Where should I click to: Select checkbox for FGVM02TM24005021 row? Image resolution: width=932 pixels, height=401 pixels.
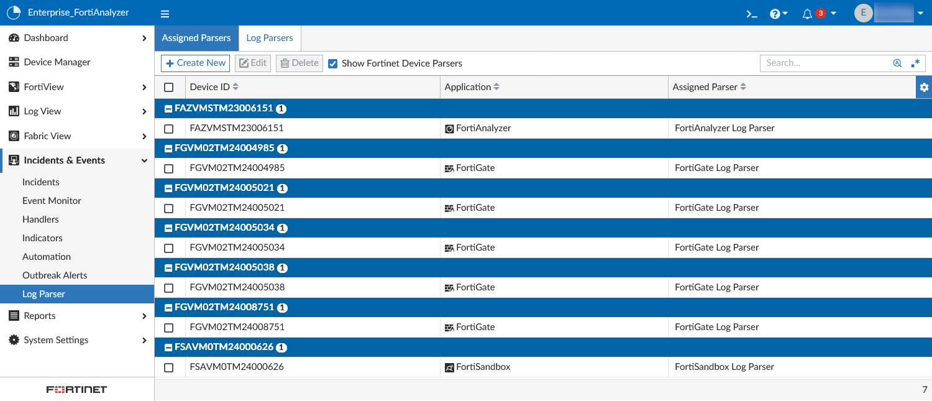(168, 208)
